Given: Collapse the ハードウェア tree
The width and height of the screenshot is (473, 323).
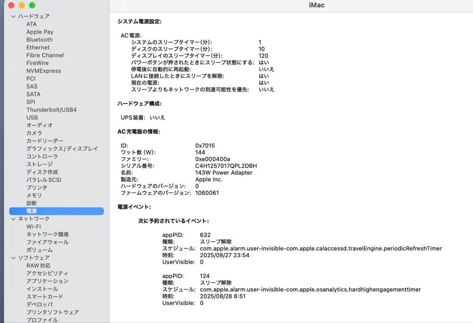Looking at the screenshot, I should click(x=14, y=16).
